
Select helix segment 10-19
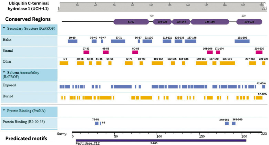click(x=73, y=41)
